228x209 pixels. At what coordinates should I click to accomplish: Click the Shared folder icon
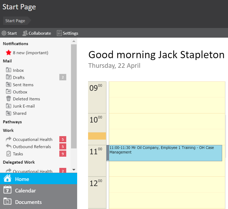click(9, 113)
